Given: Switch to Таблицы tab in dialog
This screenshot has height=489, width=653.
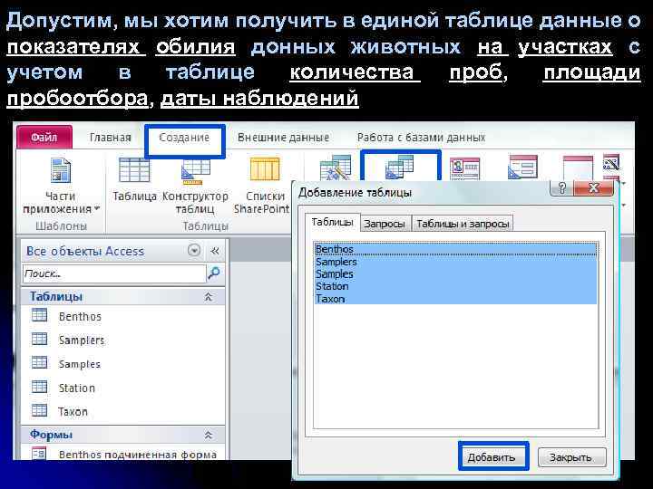Looking at the screenshot, I should (332, 222).
